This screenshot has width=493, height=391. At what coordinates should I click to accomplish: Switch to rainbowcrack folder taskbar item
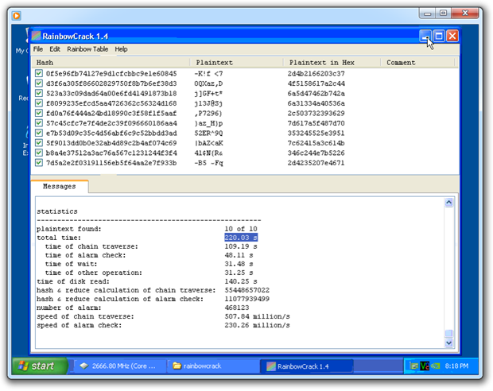tap(213, 366)
